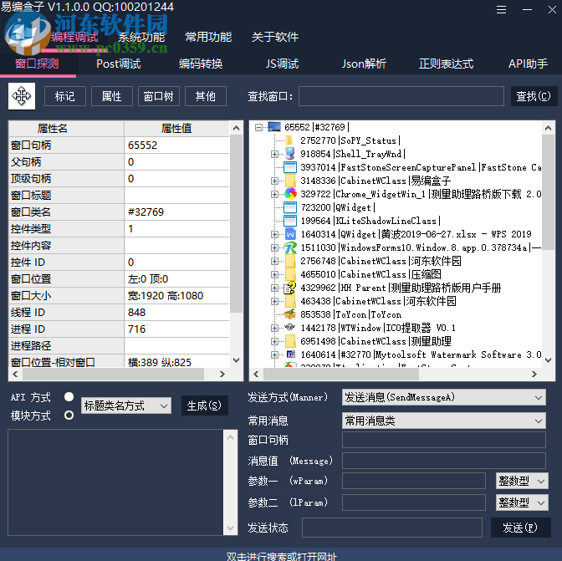The height and width of the screenshot is (561, 562).
Task: Click the colorful Chrome_WidgetWin_1 icon
Action: [290, 194]
